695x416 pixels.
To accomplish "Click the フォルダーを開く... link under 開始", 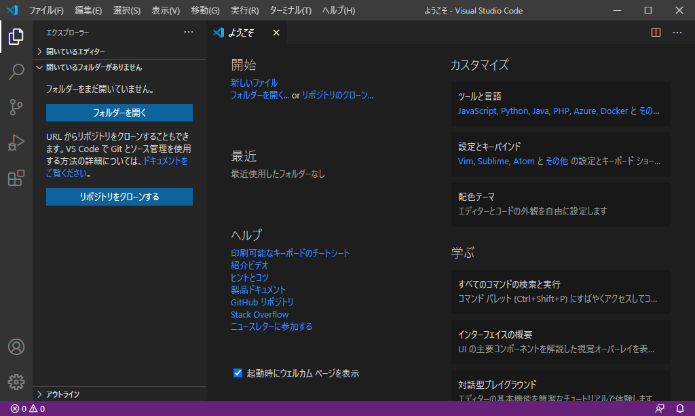I will click(x=260, y=95).
